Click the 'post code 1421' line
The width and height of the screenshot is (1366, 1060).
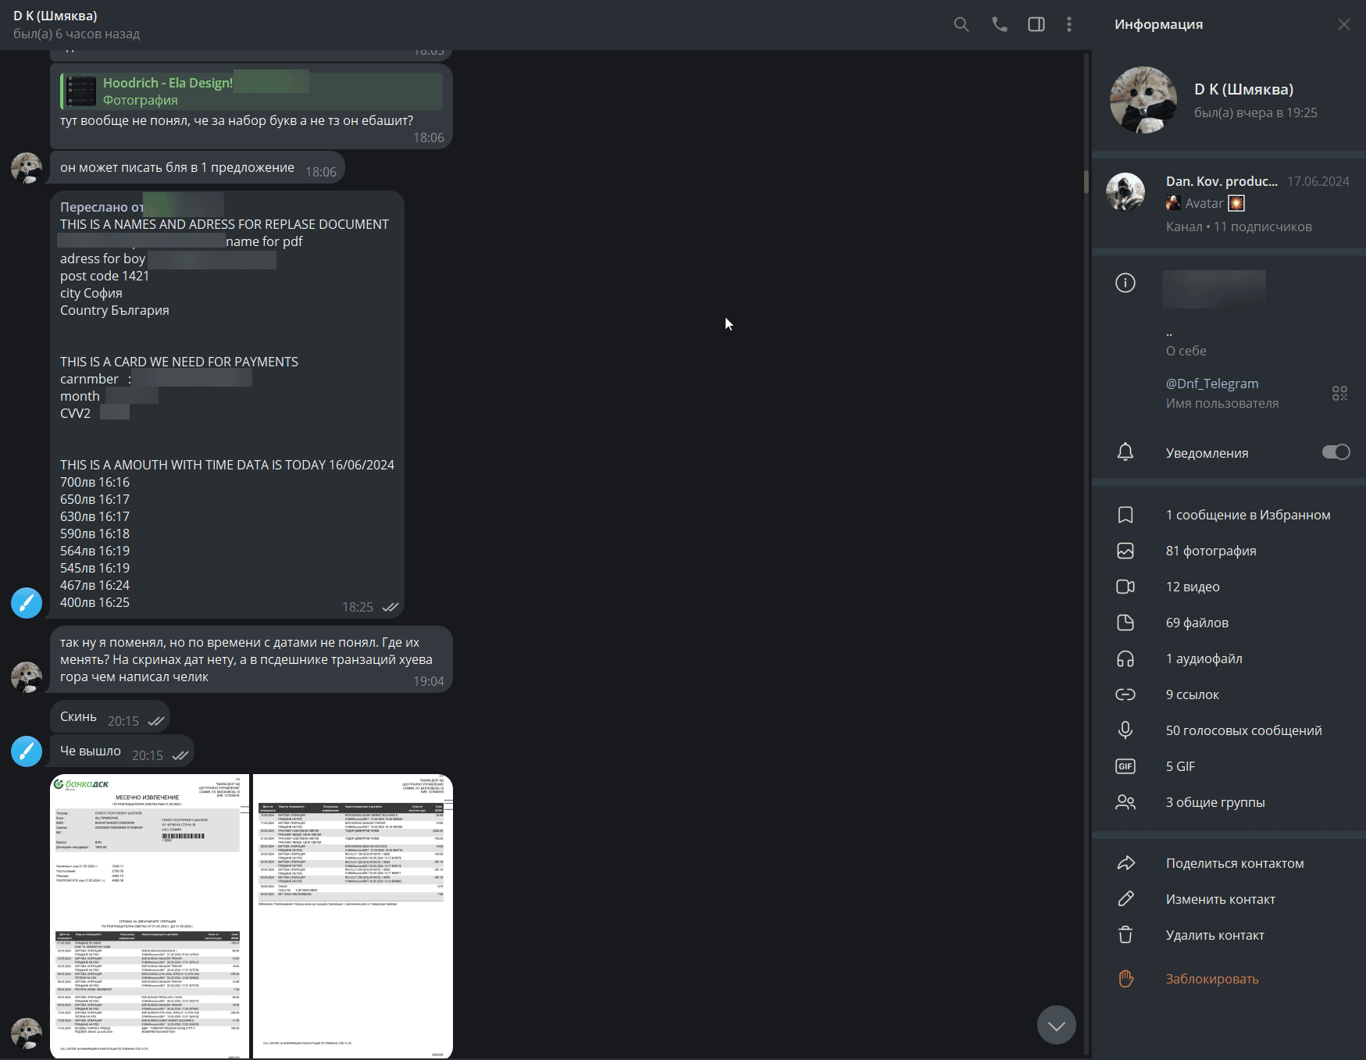105,276
